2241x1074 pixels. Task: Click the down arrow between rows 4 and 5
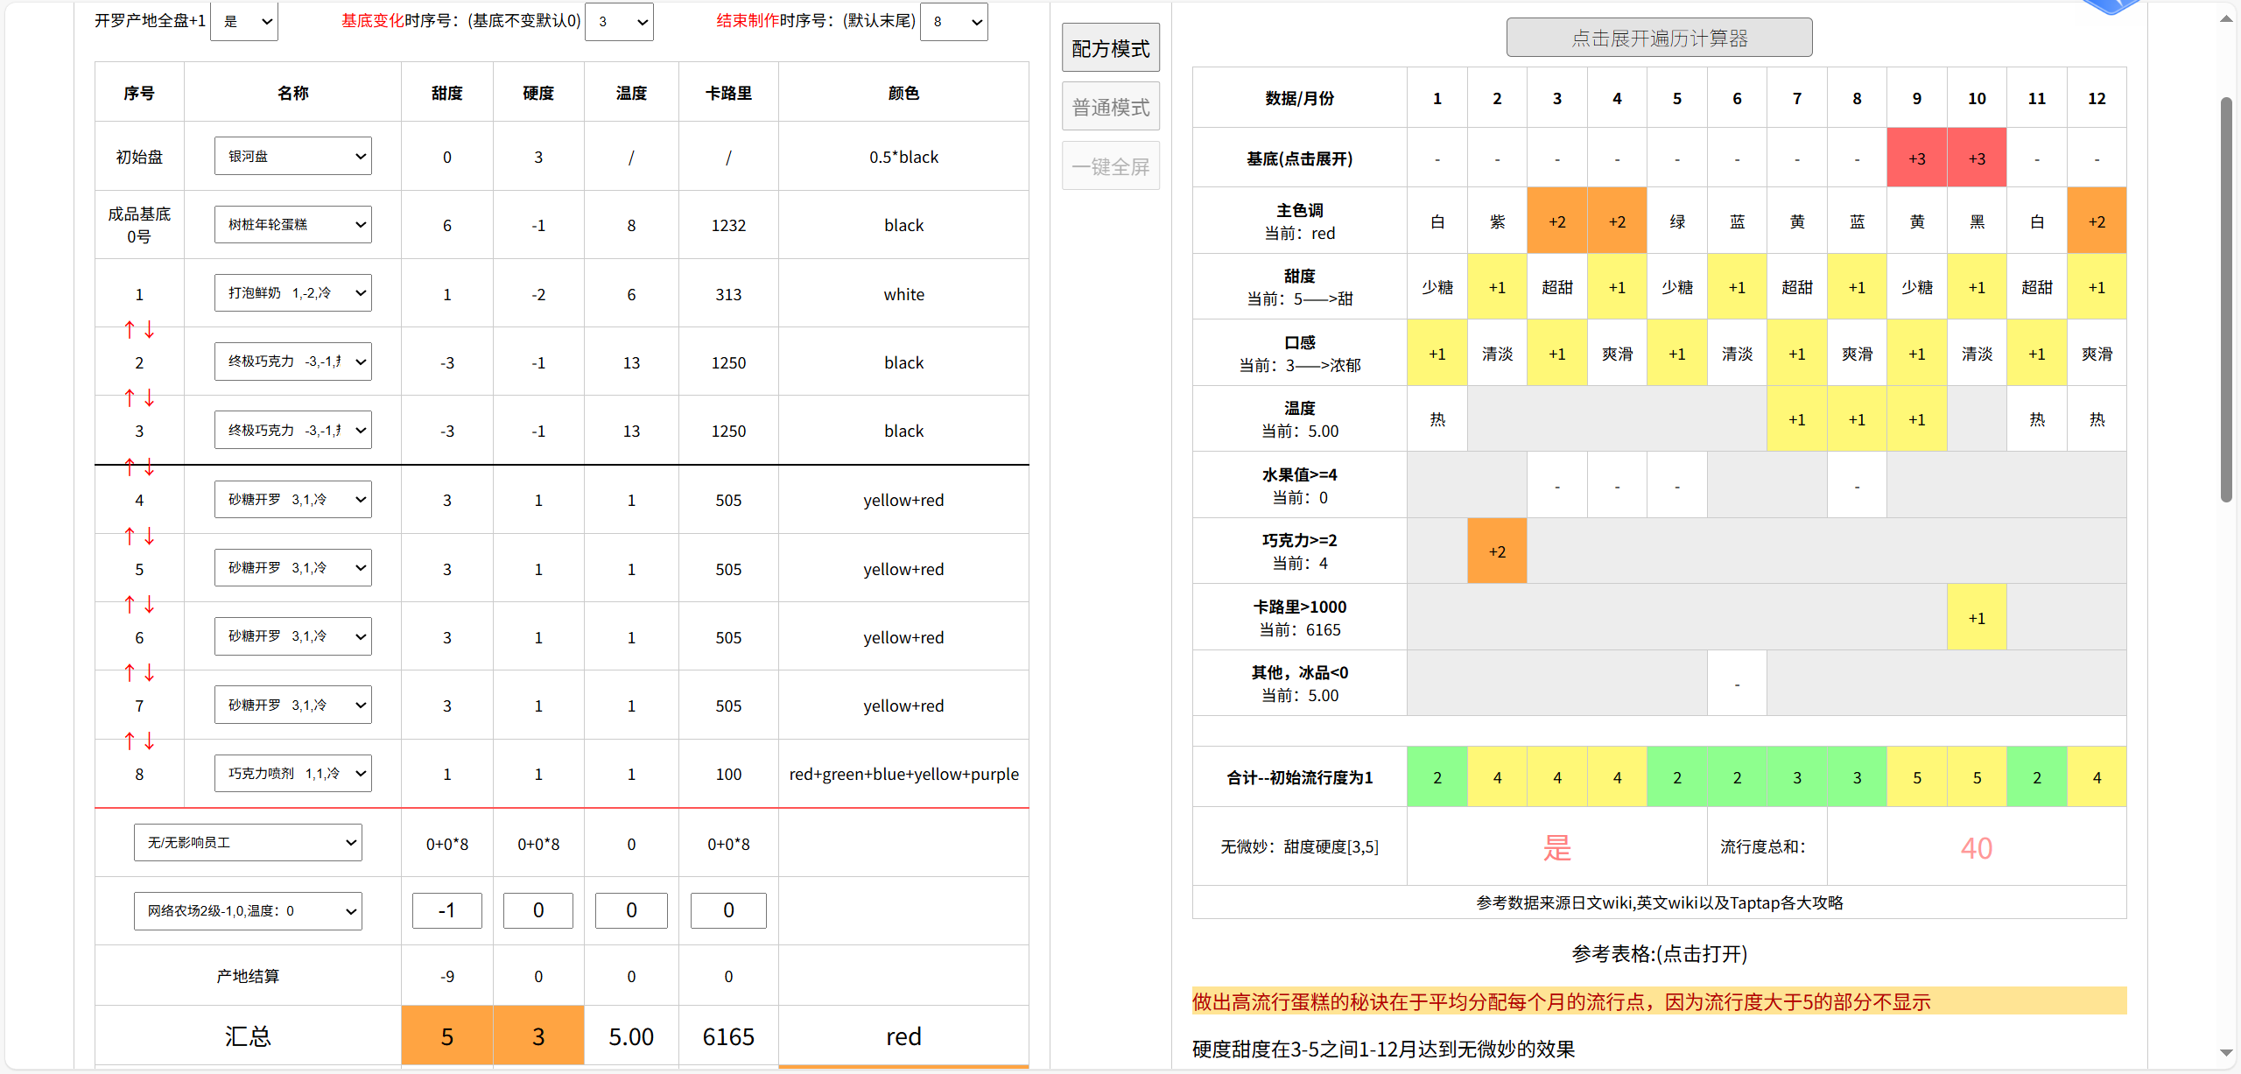point(150,536)
